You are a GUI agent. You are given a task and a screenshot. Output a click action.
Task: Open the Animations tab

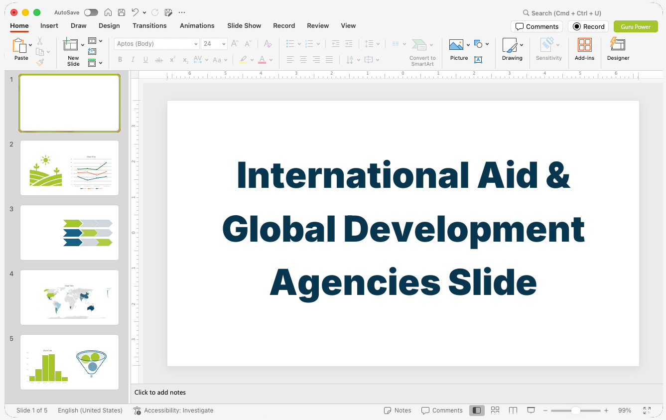pyautogui.click(x=197, y=26)
